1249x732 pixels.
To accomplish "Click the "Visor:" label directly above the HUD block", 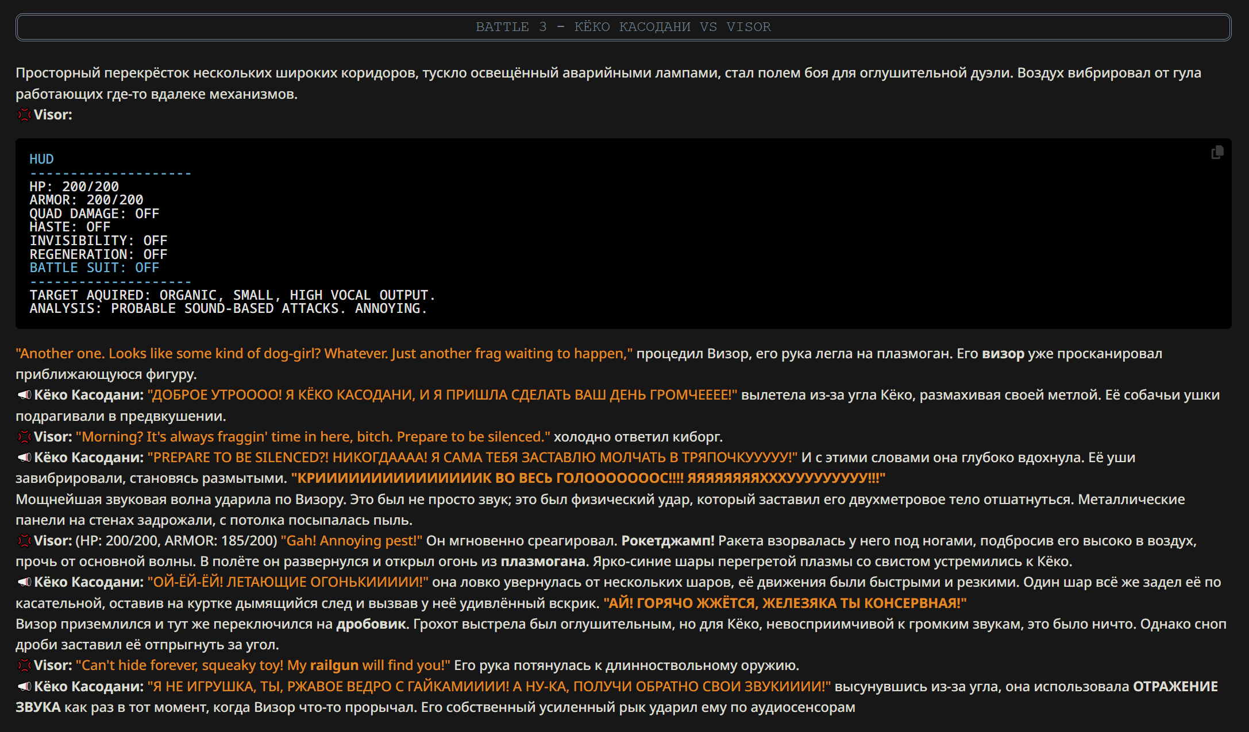I will click(53, 115).
